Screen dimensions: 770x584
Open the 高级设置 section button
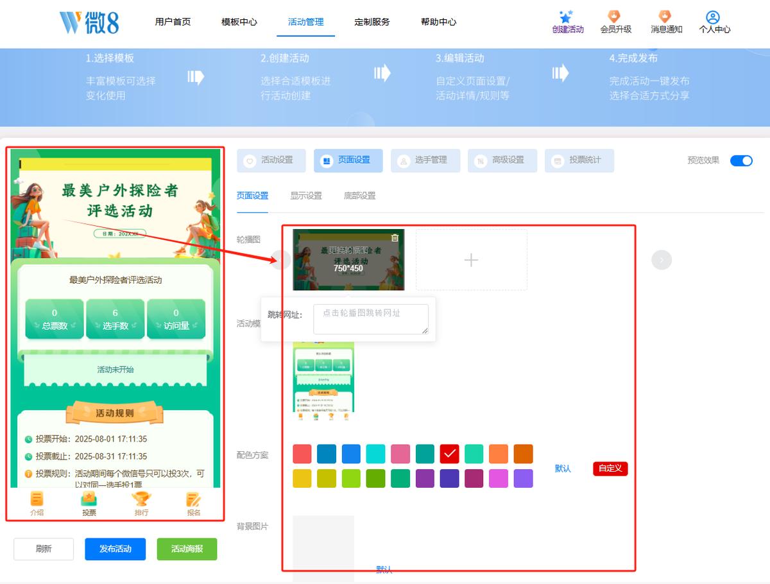tap(502, 160)
